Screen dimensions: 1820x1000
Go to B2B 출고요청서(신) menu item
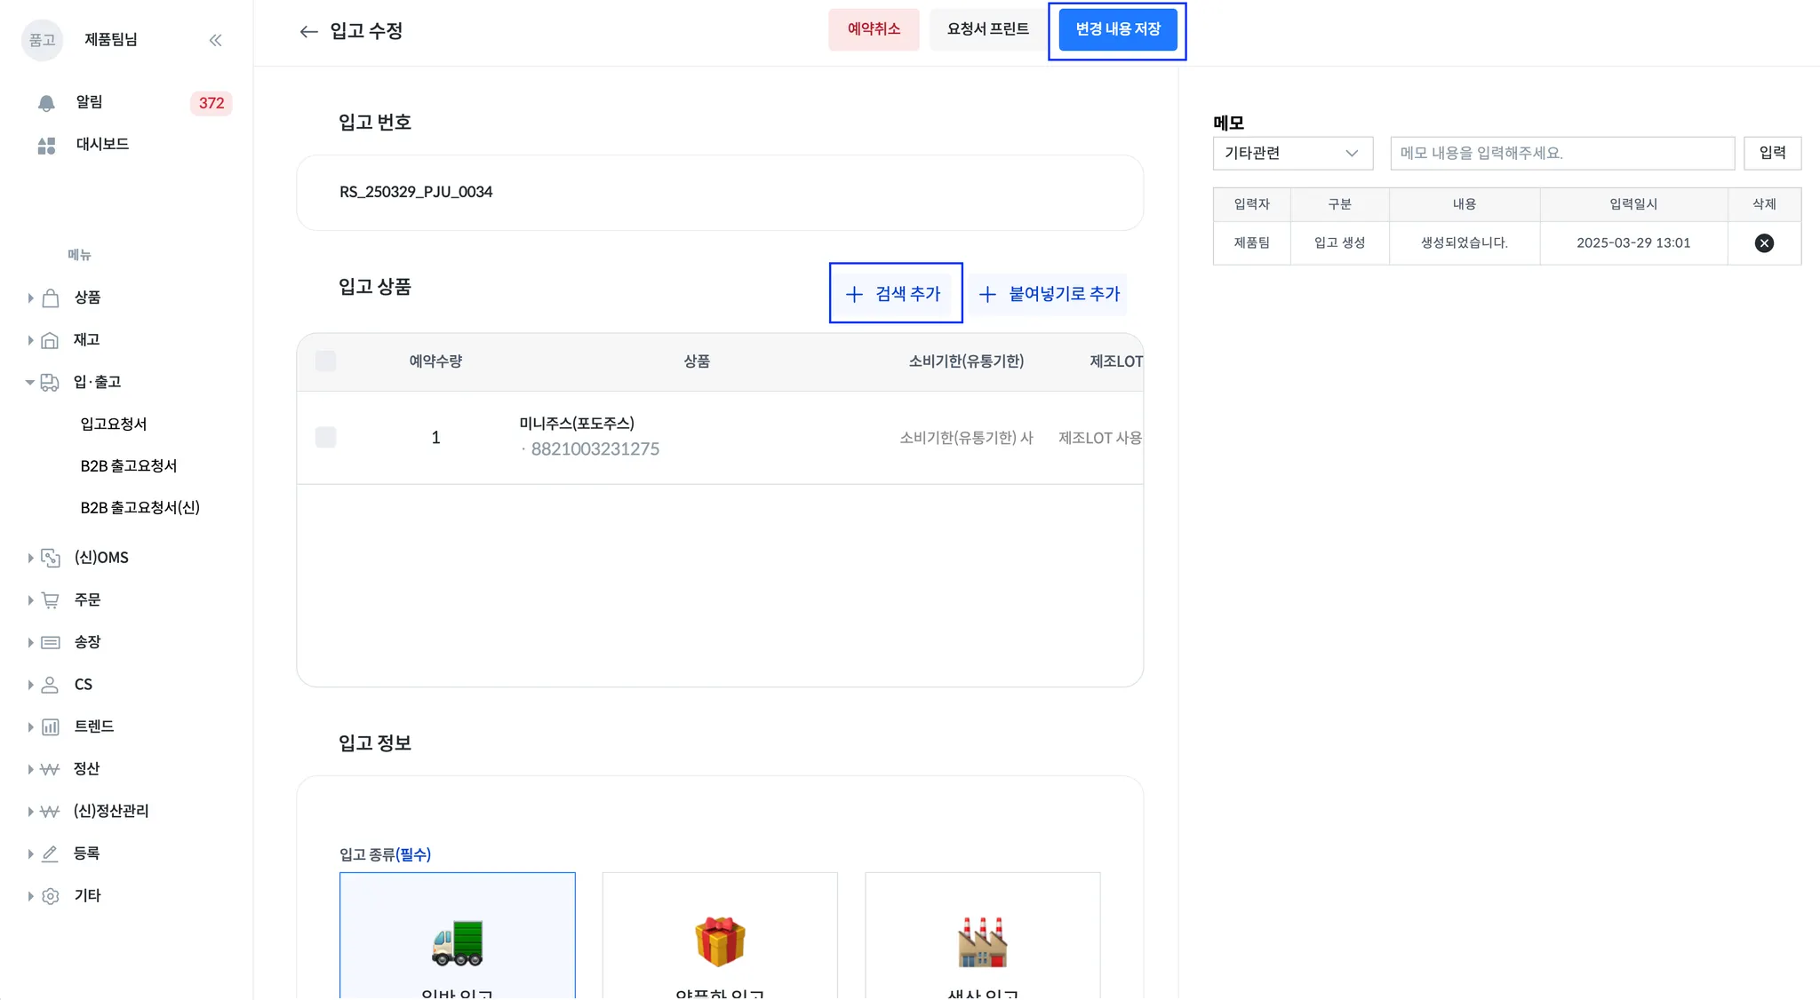140,508
